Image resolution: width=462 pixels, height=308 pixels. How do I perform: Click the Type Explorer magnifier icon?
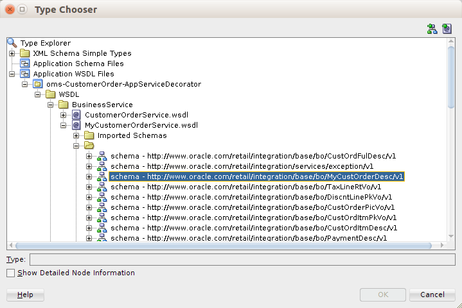(x=12, y=43)
